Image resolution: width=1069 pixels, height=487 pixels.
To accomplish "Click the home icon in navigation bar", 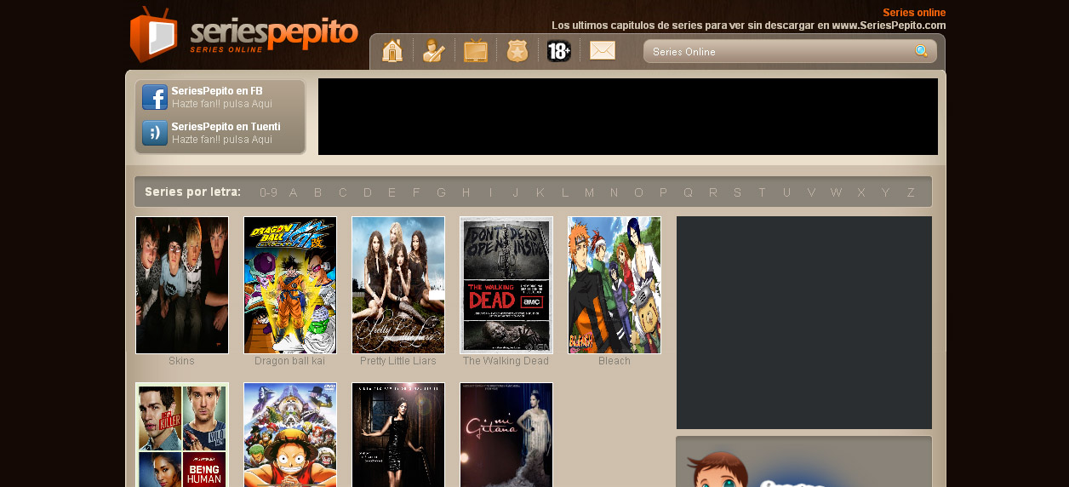I will (x=392, y=51).
